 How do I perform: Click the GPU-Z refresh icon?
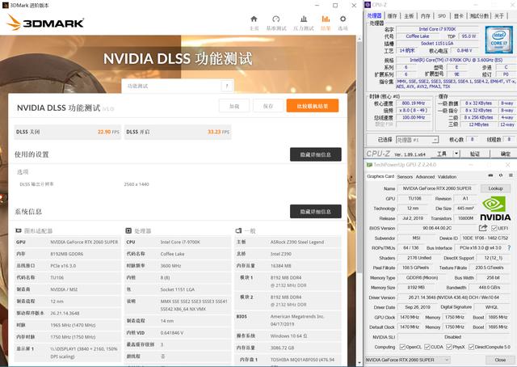click(x=501, y=175)
